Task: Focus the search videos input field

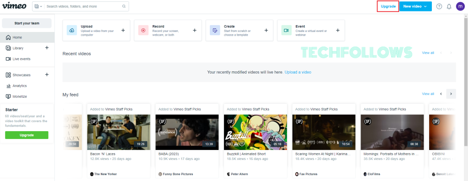Action: [x=84, y=6]
